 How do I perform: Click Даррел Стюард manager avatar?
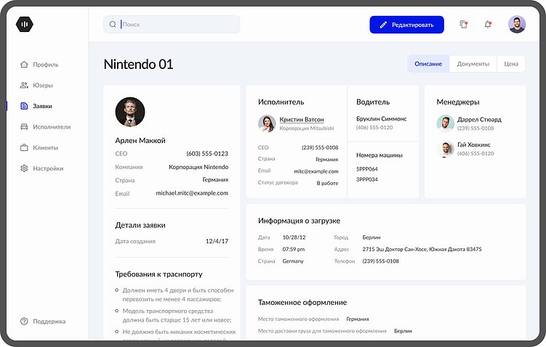pos(446,123)
